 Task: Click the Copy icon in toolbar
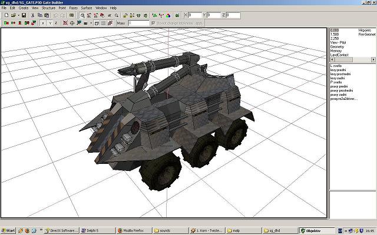(40, 15)
